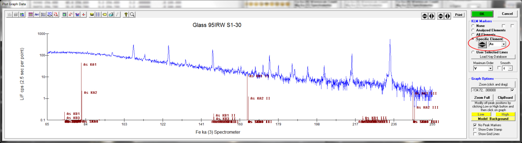
Task: Click the font size change icon
Action: coord(56,15)
